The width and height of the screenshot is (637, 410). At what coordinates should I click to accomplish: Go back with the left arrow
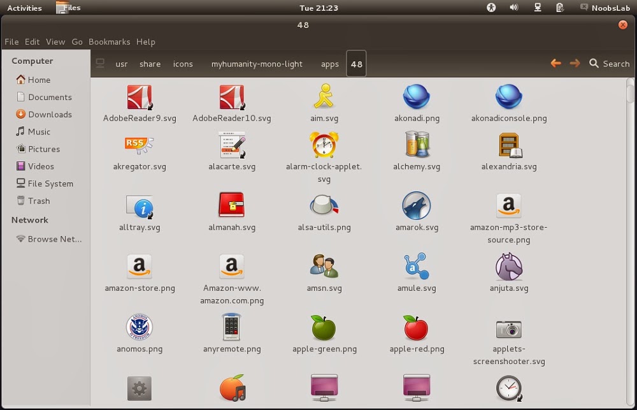pos(555,64)
